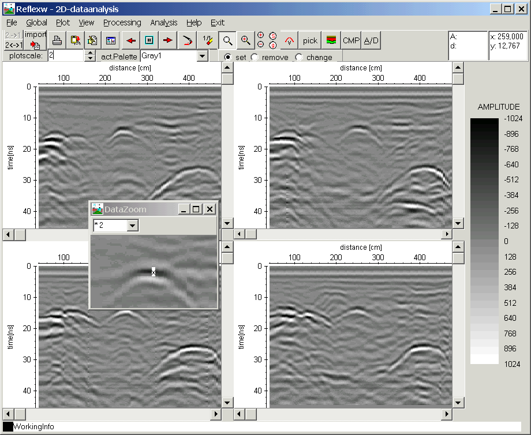531x435 pixels.
Task: Select the 'set' radio button
Action: pos(227,57)
